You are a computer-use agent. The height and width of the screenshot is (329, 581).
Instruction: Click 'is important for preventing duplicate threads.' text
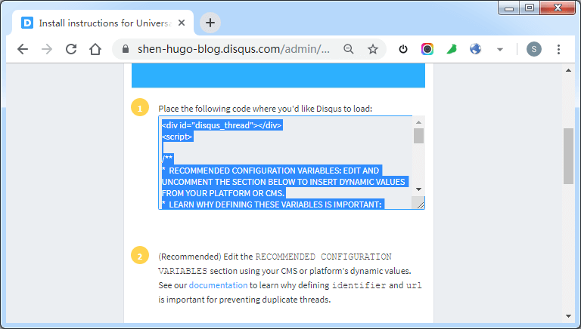(244, 300)
